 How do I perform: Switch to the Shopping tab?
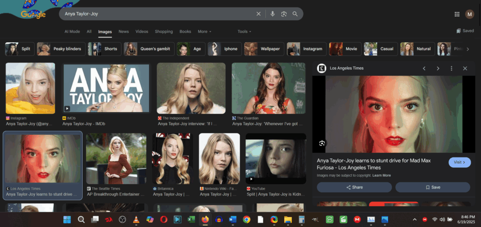coord(164,31)
